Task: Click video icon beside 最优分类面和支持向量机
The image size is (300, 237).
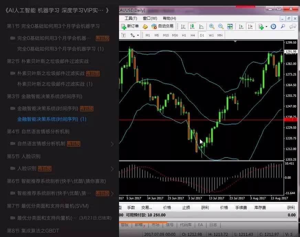Action: click(x=13, y=218)
